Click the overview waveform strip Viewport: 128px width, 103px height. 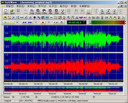[63, 89]
